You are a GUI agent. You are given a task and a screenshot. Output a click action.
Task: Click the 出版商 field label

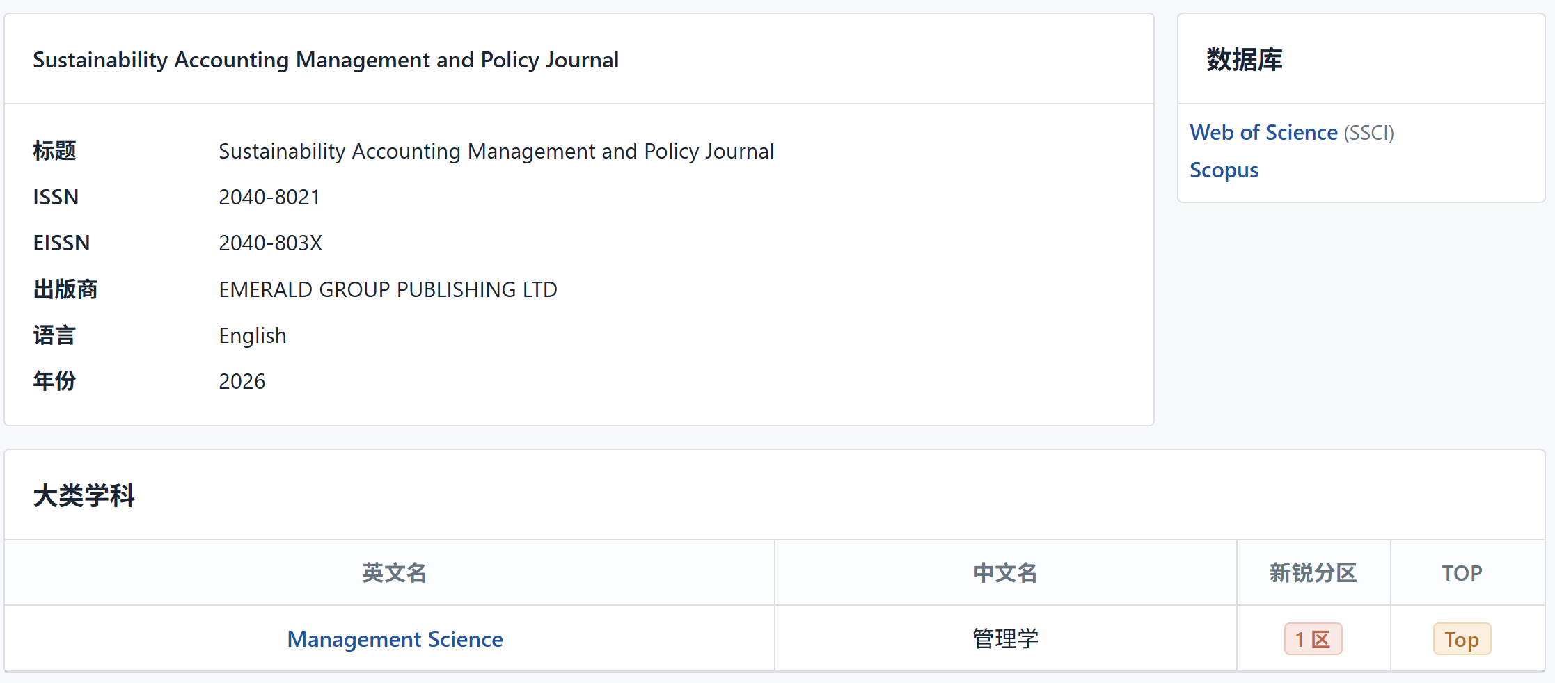click(x=65, y=289)
